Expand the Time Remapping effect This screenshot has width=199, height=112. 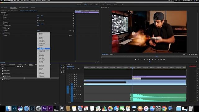pos(1,34)
